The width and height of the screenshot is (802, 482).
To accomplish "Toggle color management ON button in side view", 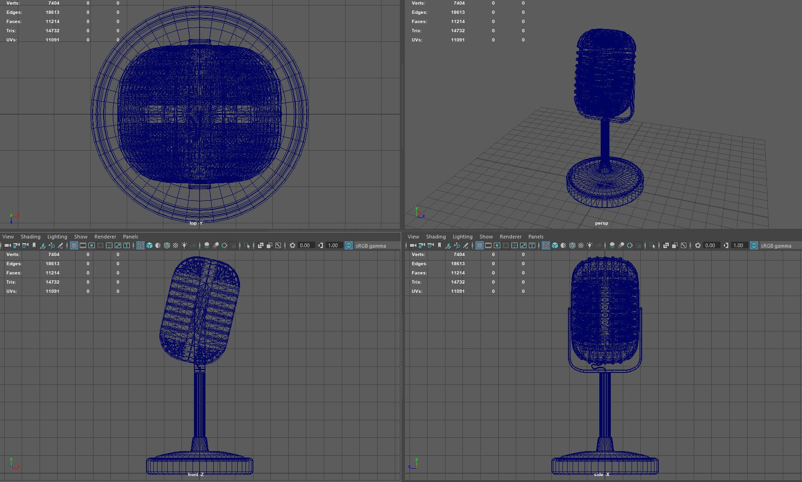I will pyautogui.click(x=754, y=245).
